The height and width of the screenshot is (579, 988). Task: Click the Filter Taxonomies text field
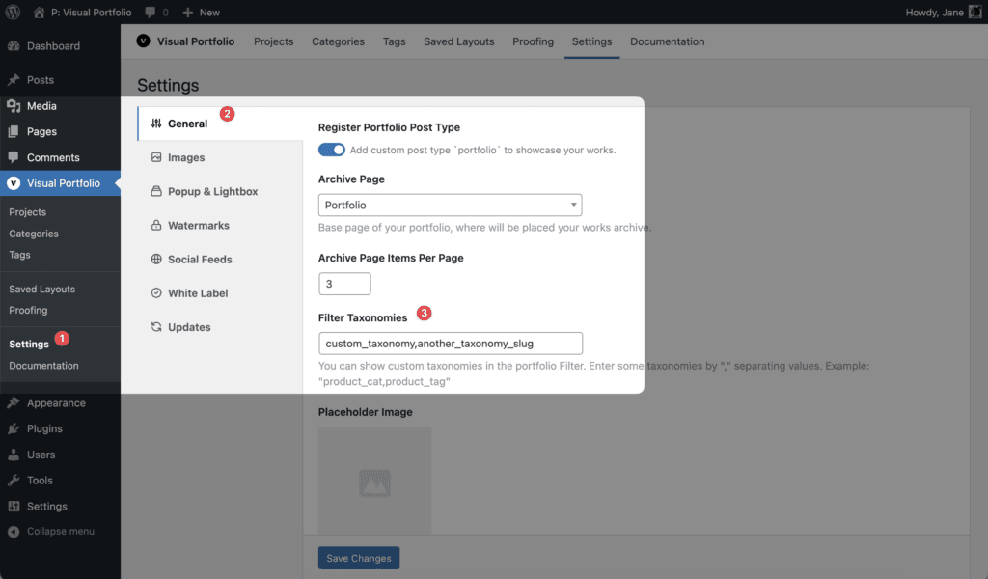coord(451,344)
